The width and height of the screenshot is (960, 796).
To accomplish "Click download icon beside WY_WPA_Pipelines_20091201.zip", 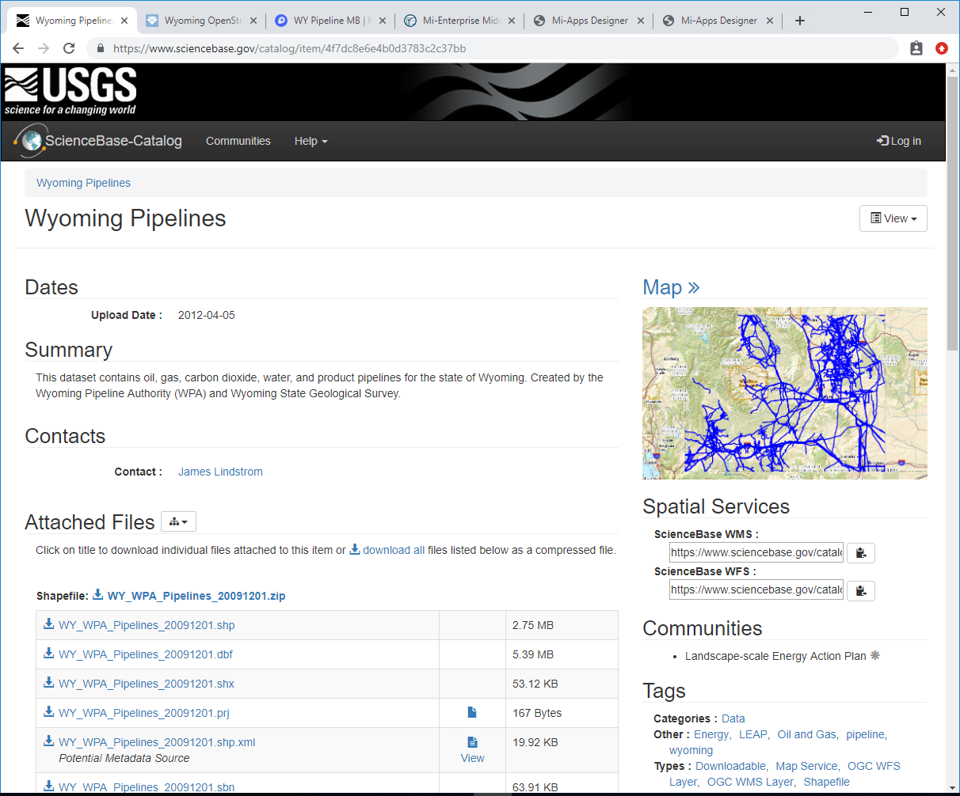I will click(x=98, y=595).
